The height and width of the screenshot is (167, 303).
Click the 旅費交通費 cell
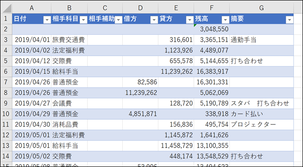click(x=69, y=40)
